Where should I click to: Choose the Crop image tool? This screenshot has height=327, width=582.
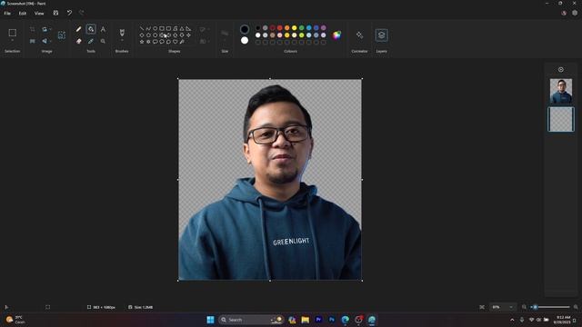tap(33, 29)
